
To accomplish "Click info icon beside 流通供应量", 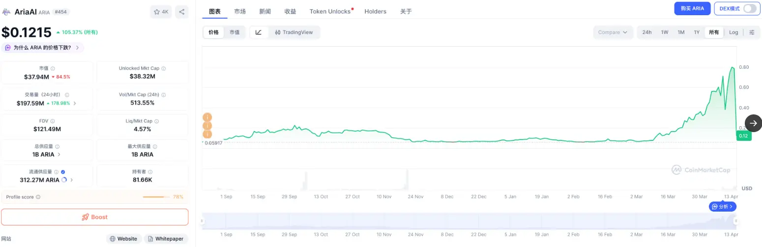I will (x=56, y=172).
